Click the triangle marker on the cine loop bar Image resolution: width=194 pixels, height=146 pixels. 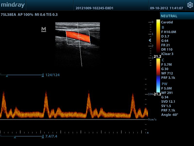pos(7,76)
